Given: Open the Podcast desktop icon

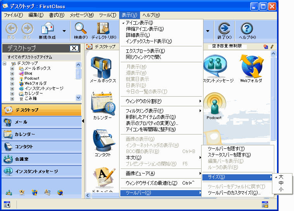Looking at the screenshot, I should coord(214,104).
